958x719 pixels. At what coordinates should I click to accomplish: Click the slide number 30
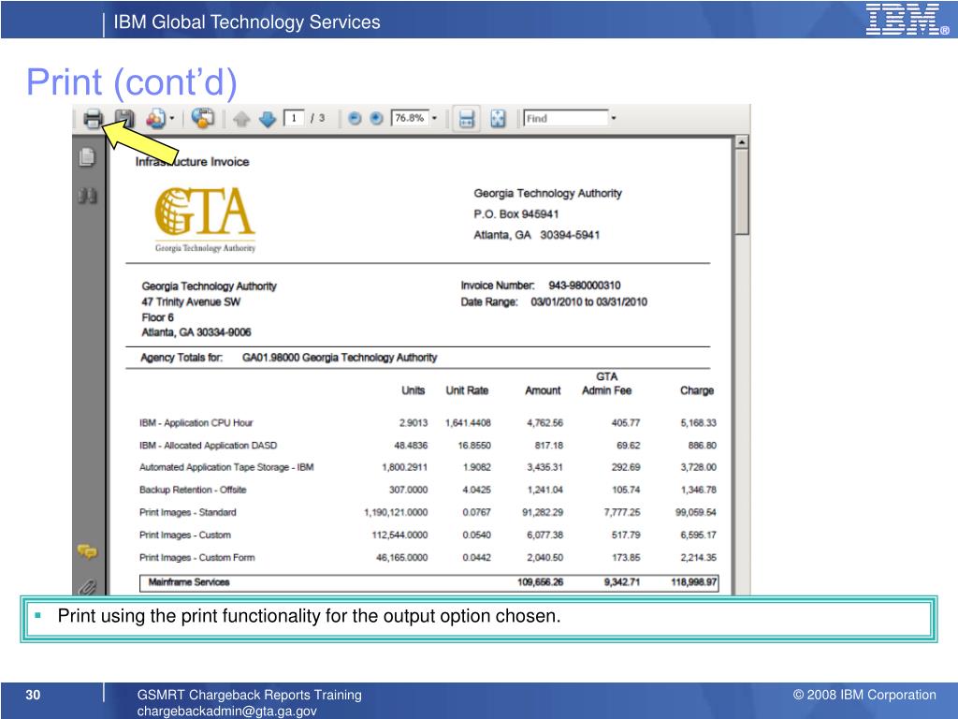(x=33, y=696)
